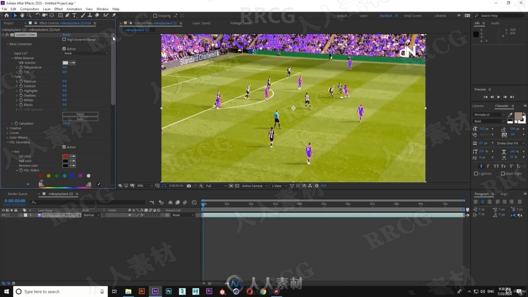Screen dimensions: 528x297
Task: Select the Pen tool
Action: 67,15
